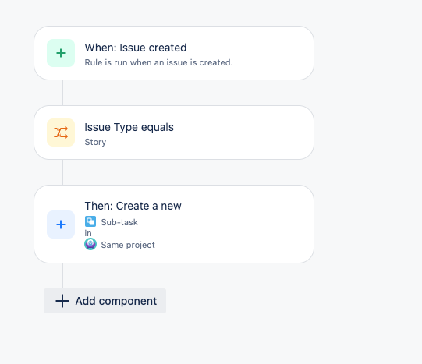
Task: Open the 'Then: Create a new' action card
Action: pos(174,224)
